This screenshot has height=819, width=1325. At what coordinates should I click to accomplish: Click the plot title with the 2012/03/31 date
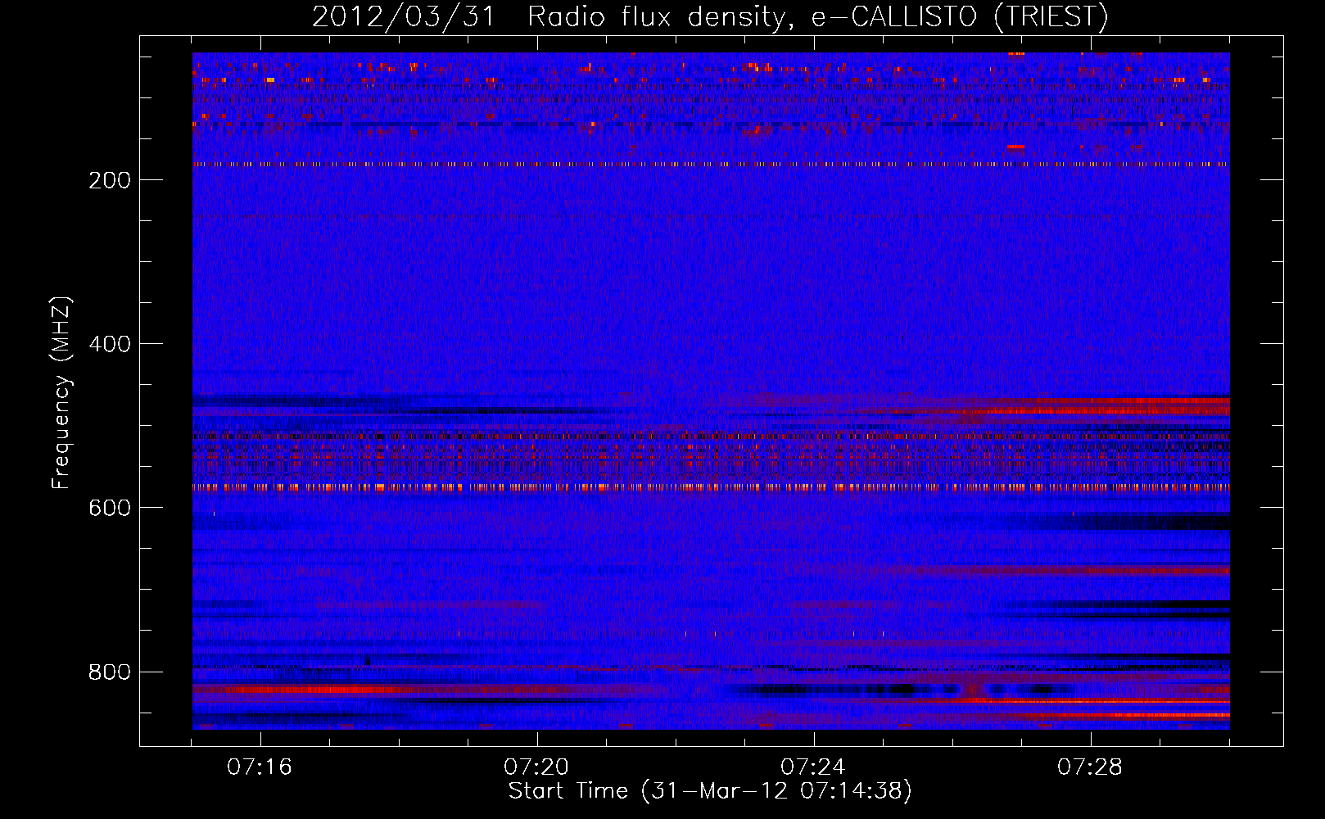(710, 16)
